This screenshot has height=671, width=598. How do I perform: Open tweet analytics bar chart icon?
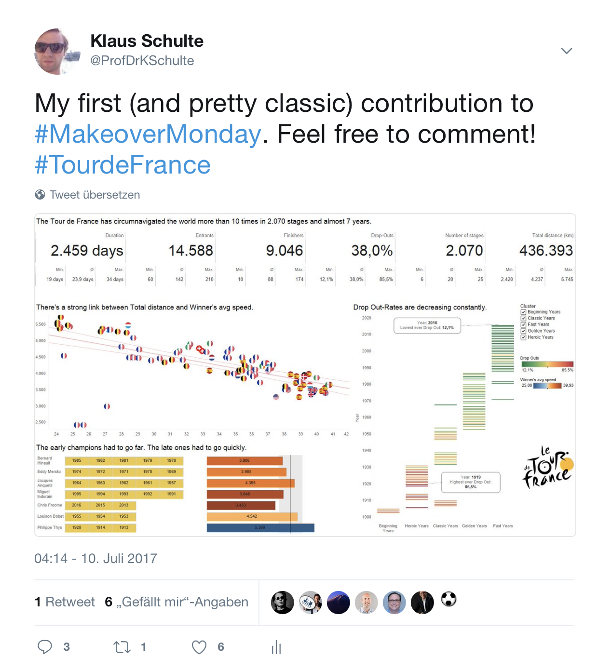pos(276,647)
